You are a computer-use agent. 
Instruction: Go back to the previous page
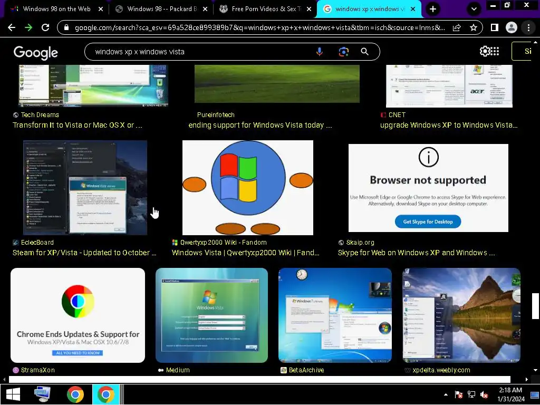click(x=12, y=27)
